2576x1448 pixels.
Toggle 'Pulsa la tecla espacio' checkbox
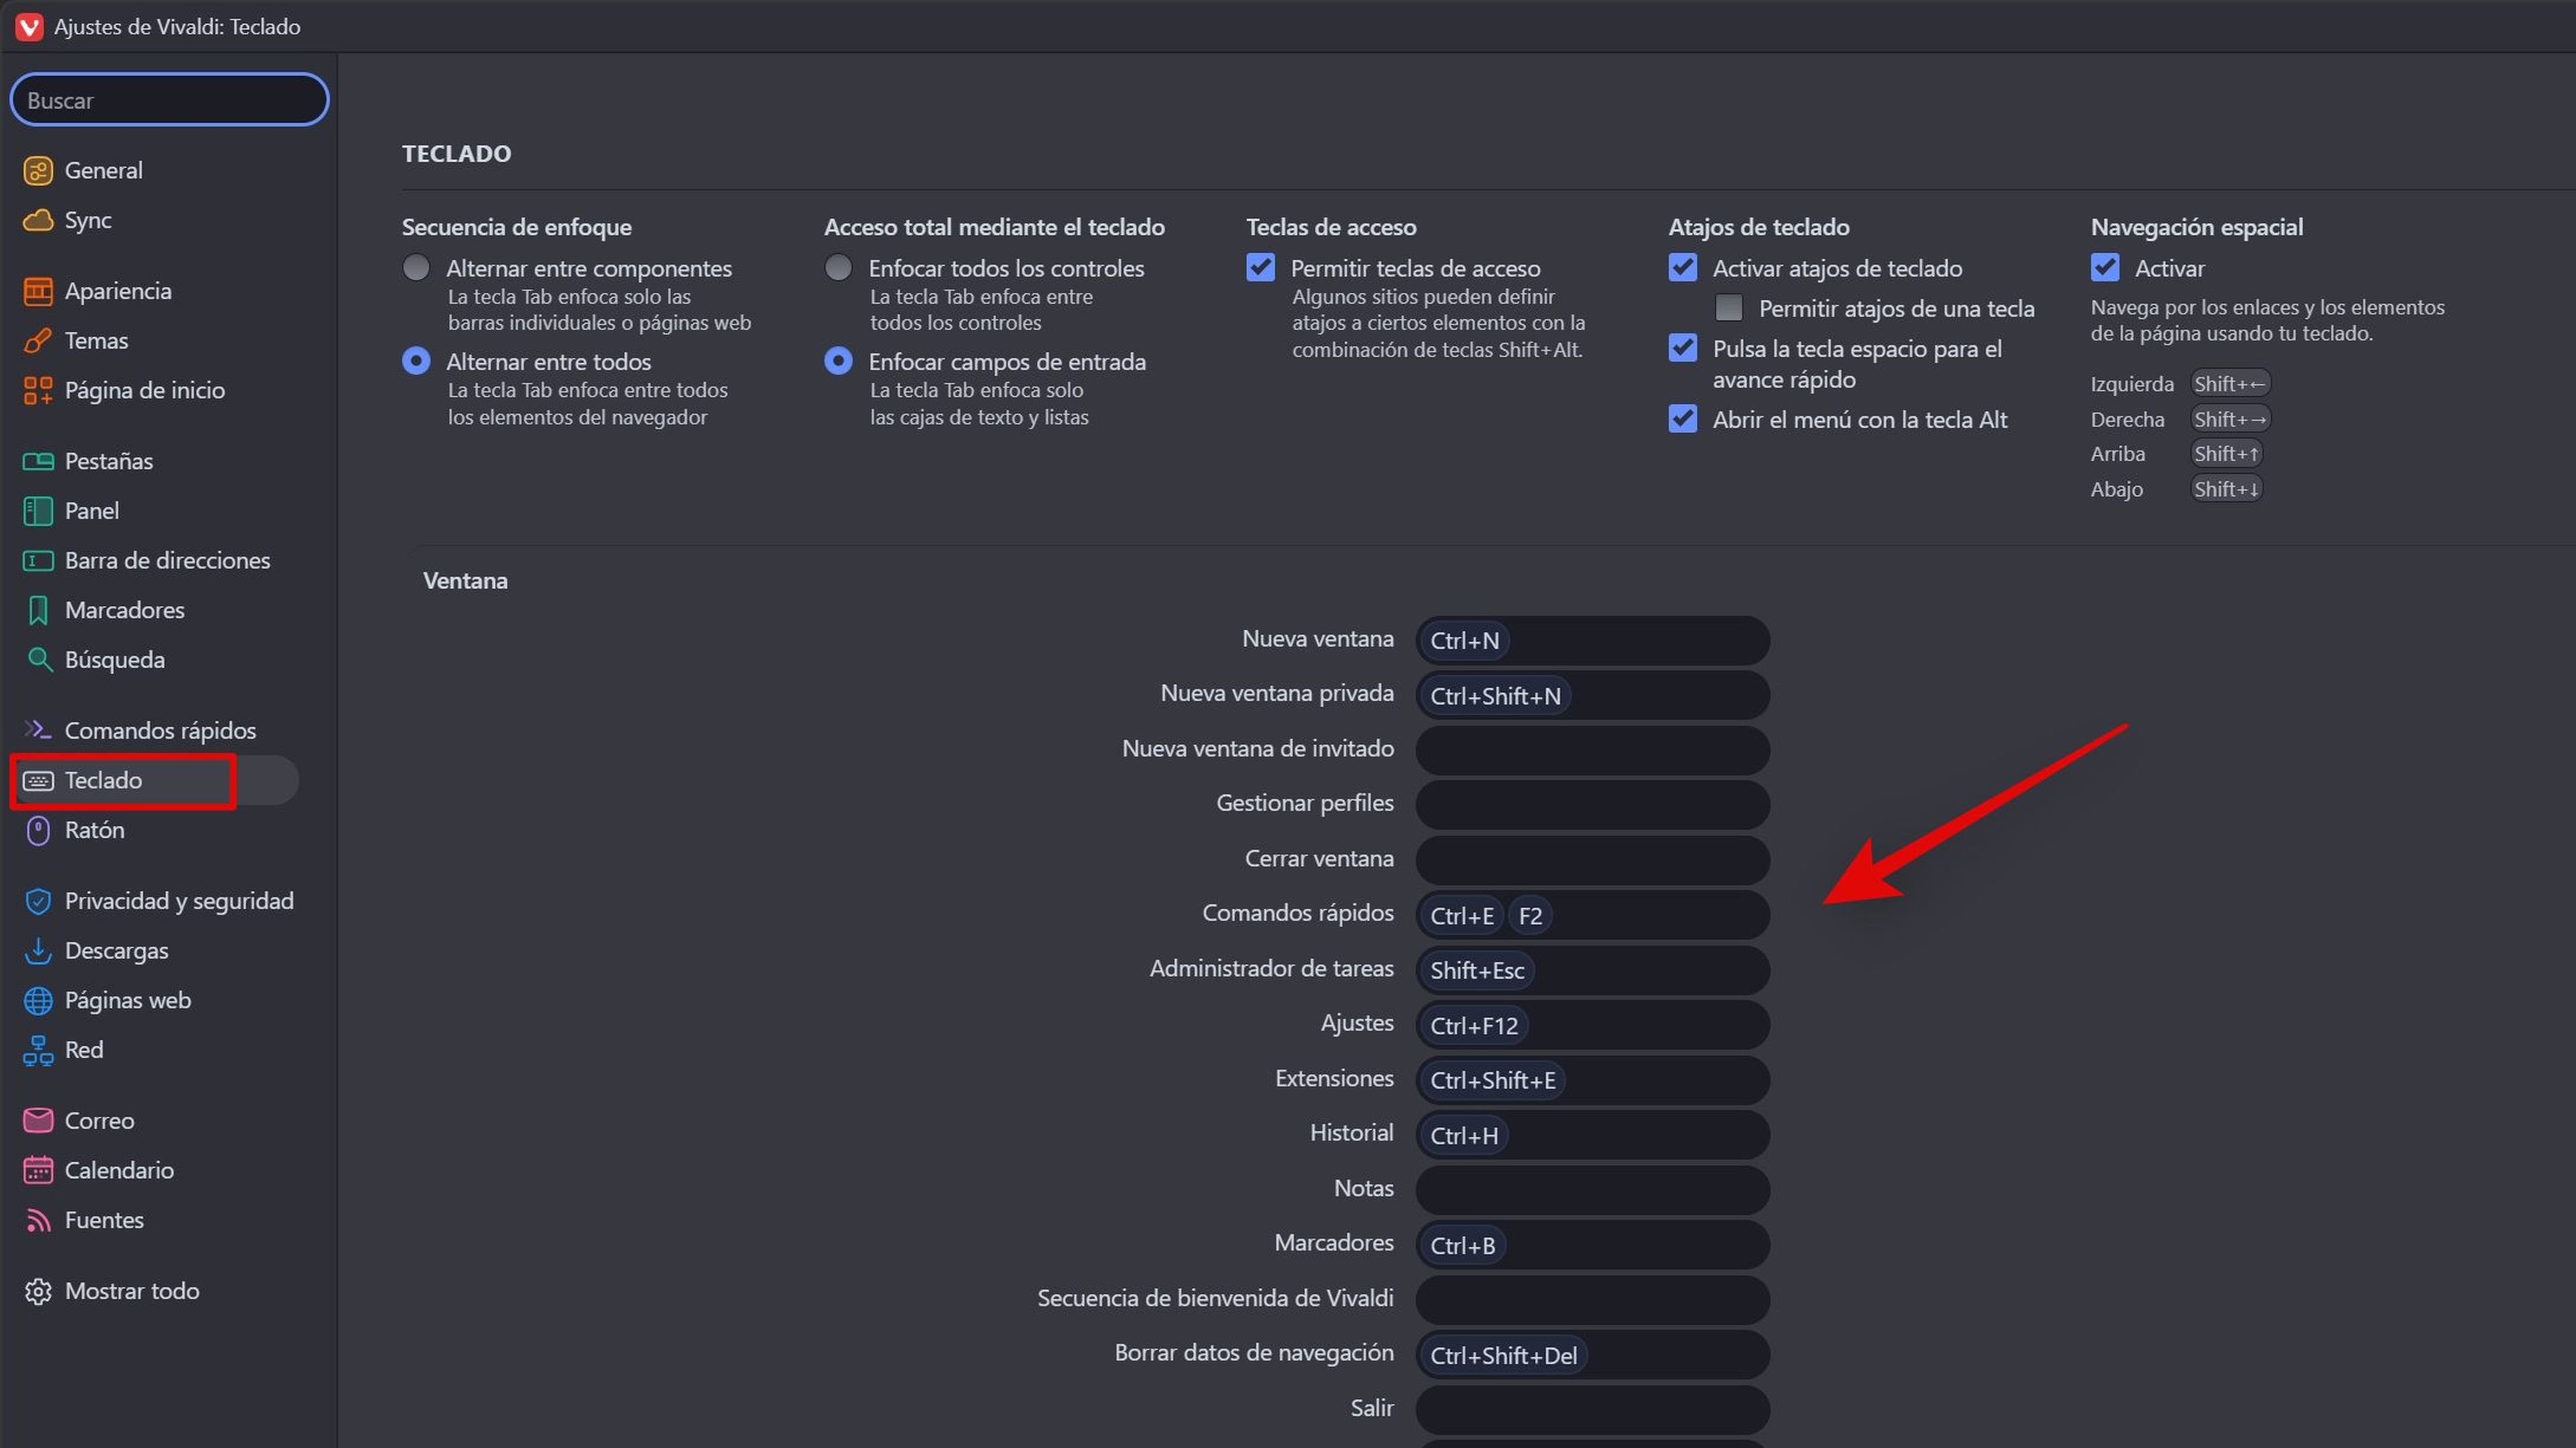[x=1683, y=348]
